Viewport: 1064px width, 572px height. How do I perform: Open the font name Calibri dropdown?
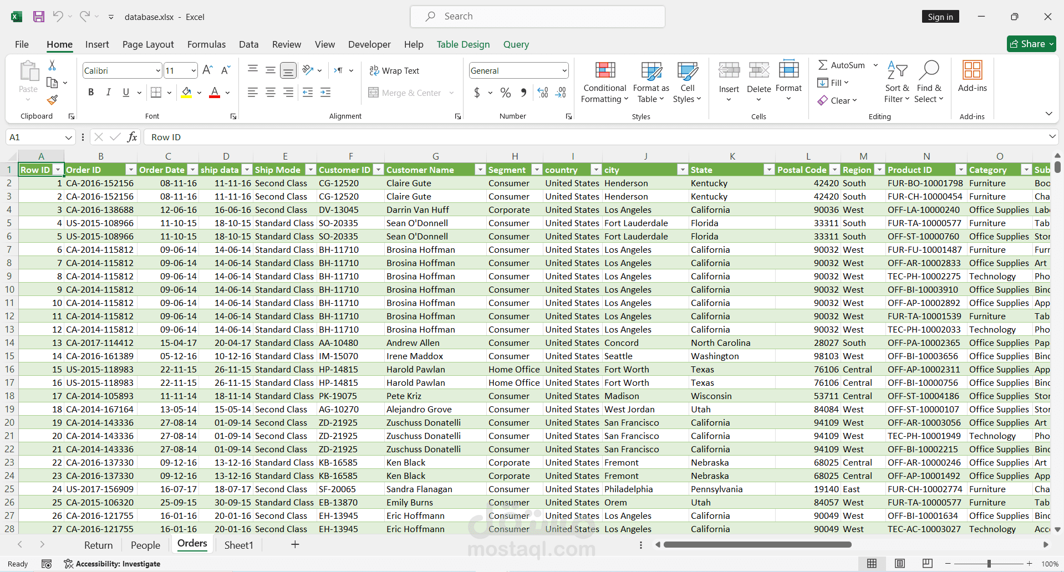pos(158,70)
